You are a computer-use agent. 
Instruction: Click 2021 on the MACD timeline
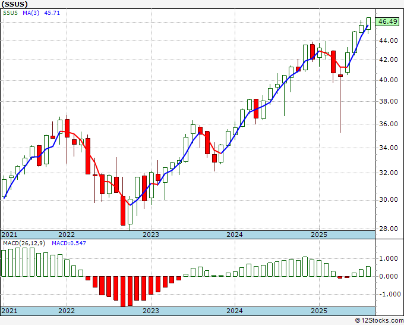(x=10, y=311)
